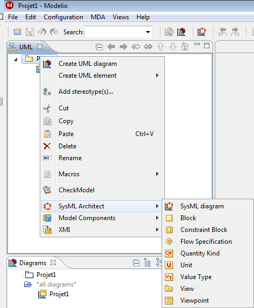Click the home icon in UML panel
This screenshot has width=254, height=308.
click(185, 47)
